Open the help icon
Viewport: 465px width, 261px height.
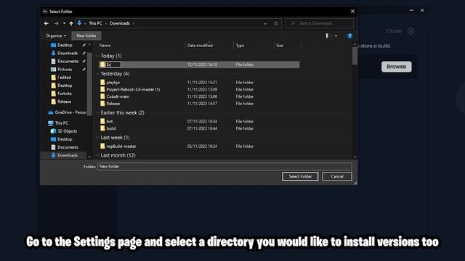click(x=349, y=36)
